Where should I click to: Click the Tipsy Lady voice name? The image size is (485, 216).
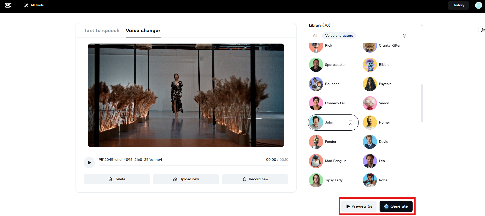tap(334, 180)
